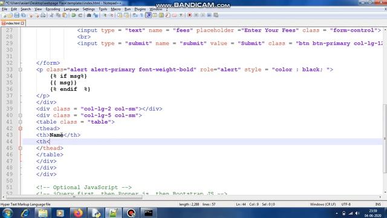387x218 pixels.
Task: Collapse the red thead fold marker at line 42
Action: [x=21, y=128]
